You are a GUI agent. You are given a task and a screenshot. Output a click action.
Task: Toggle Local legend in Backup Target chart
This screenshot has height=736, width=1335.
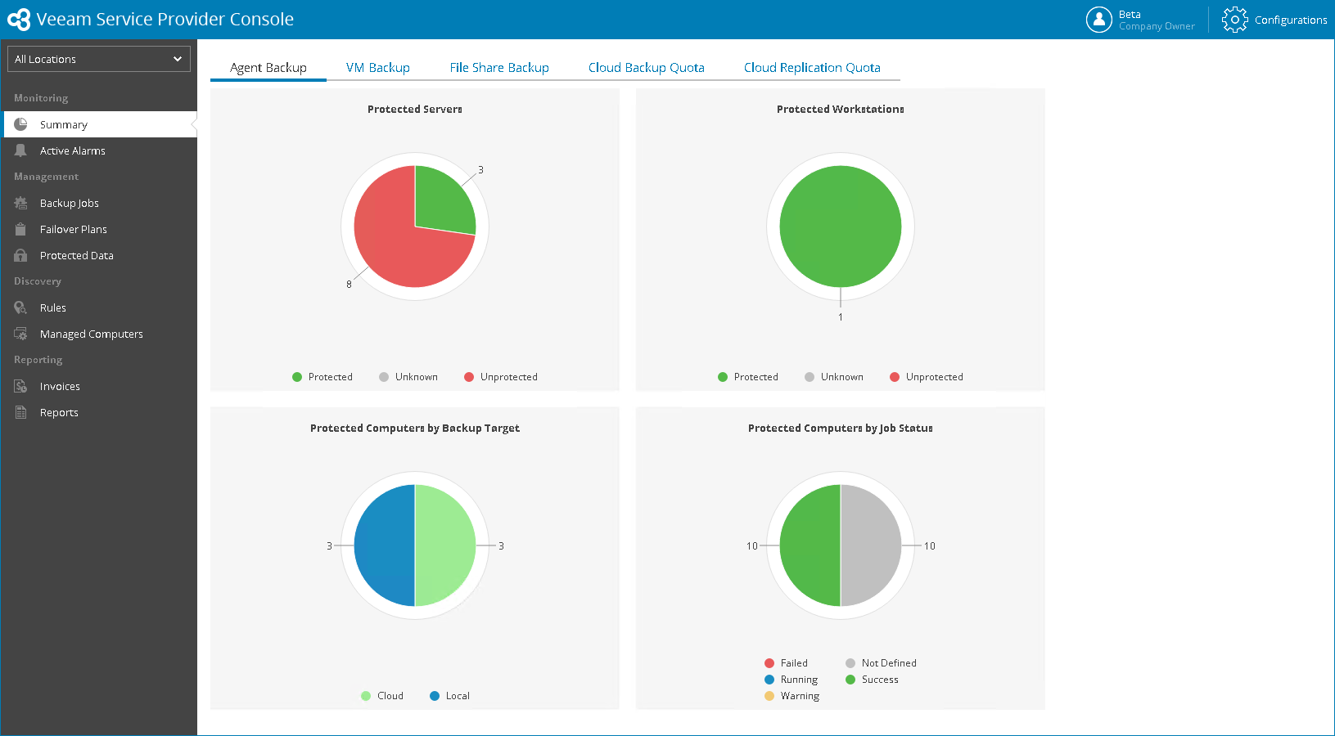(450, 696)
